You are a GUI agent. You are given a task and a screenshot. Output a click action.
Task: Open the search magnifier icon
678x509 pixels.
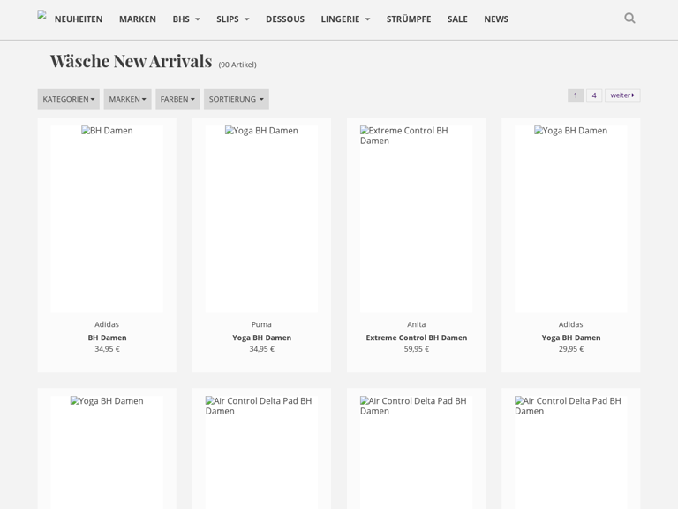[629, 19]
